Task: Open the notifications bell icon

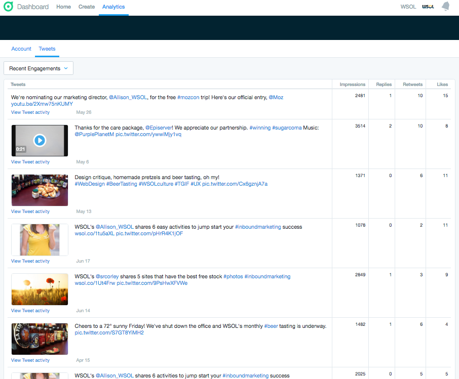Action: [445, 6]
